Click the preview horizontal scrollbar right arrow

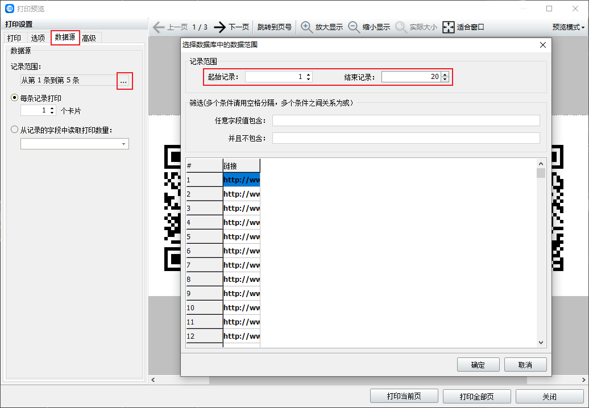point(584,380)
